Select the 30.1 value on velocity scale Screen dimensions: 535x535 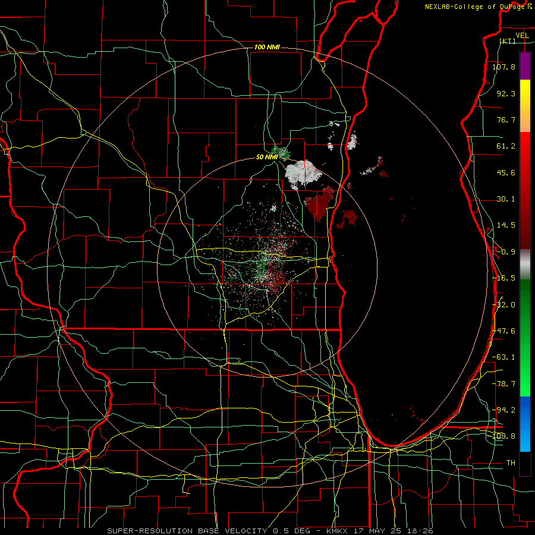tap(506, 199)
